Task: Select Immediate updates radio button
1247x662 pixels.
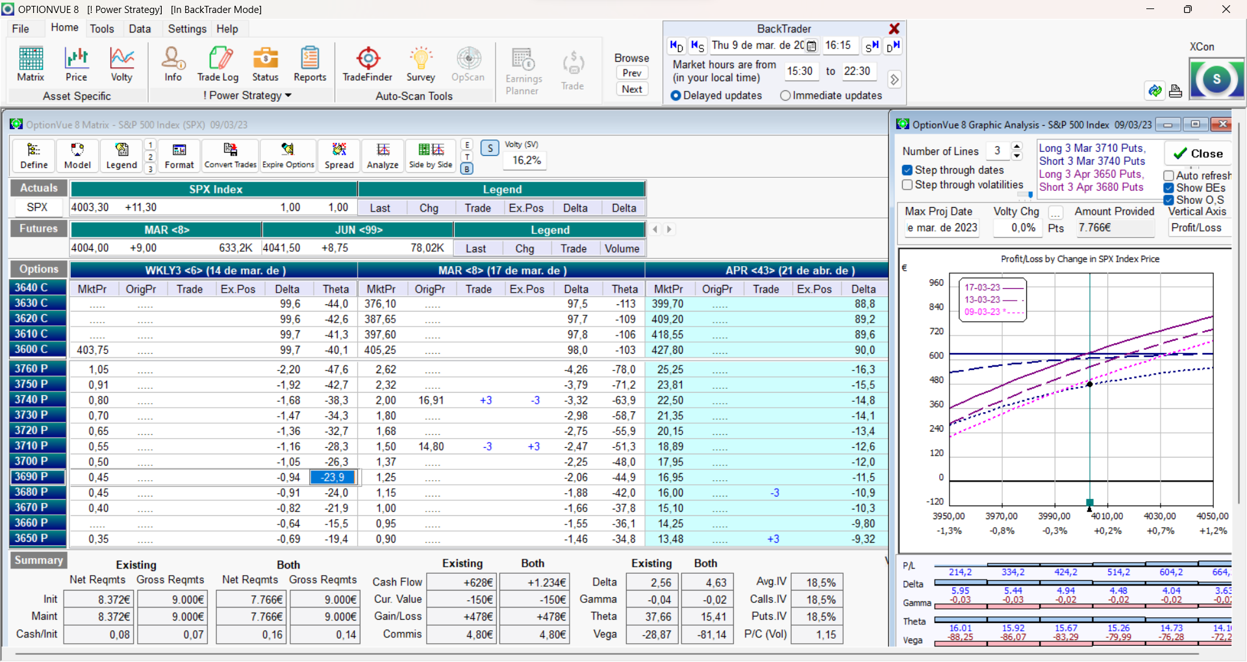Action: coord(785,95)
